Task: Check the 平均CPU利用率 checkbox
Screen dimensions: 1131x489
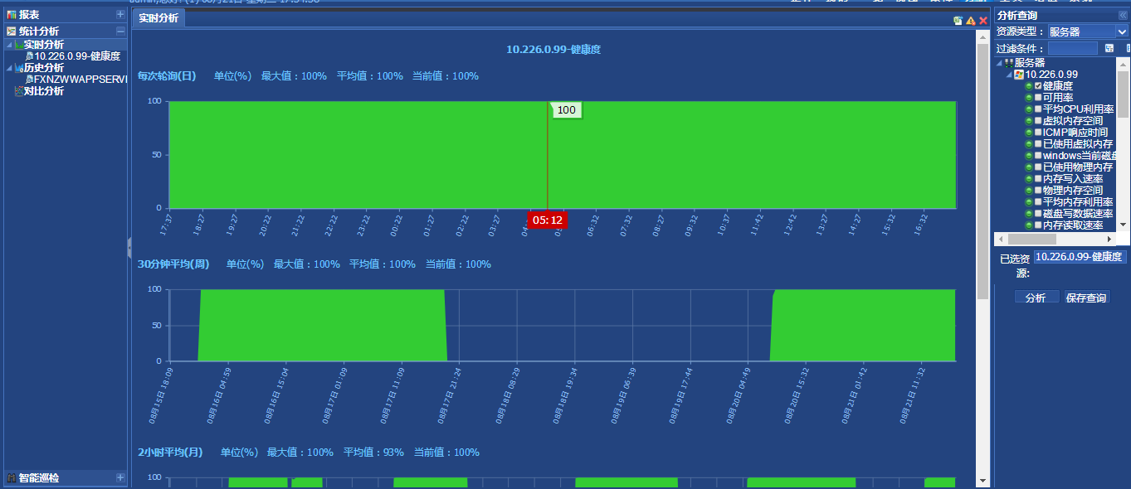Action: click(x=1038, y=109)
